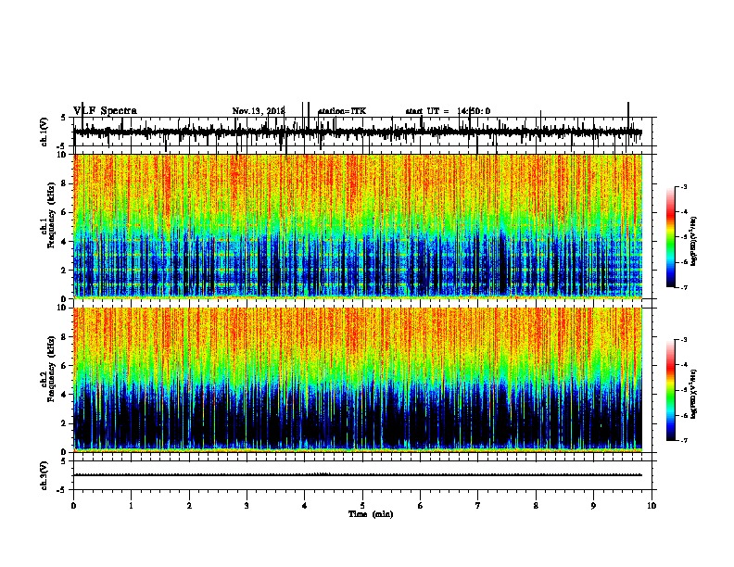The image size is (734, 567).
Task: Click the ch.2 spectrogram panel
Action: (358, 380)
